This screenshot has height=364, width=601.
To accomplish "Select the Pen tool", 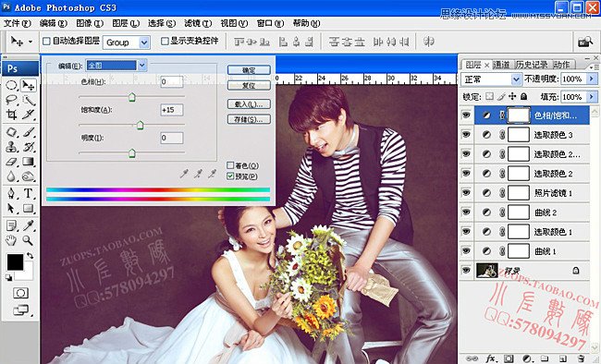I will tap(11, 193).
